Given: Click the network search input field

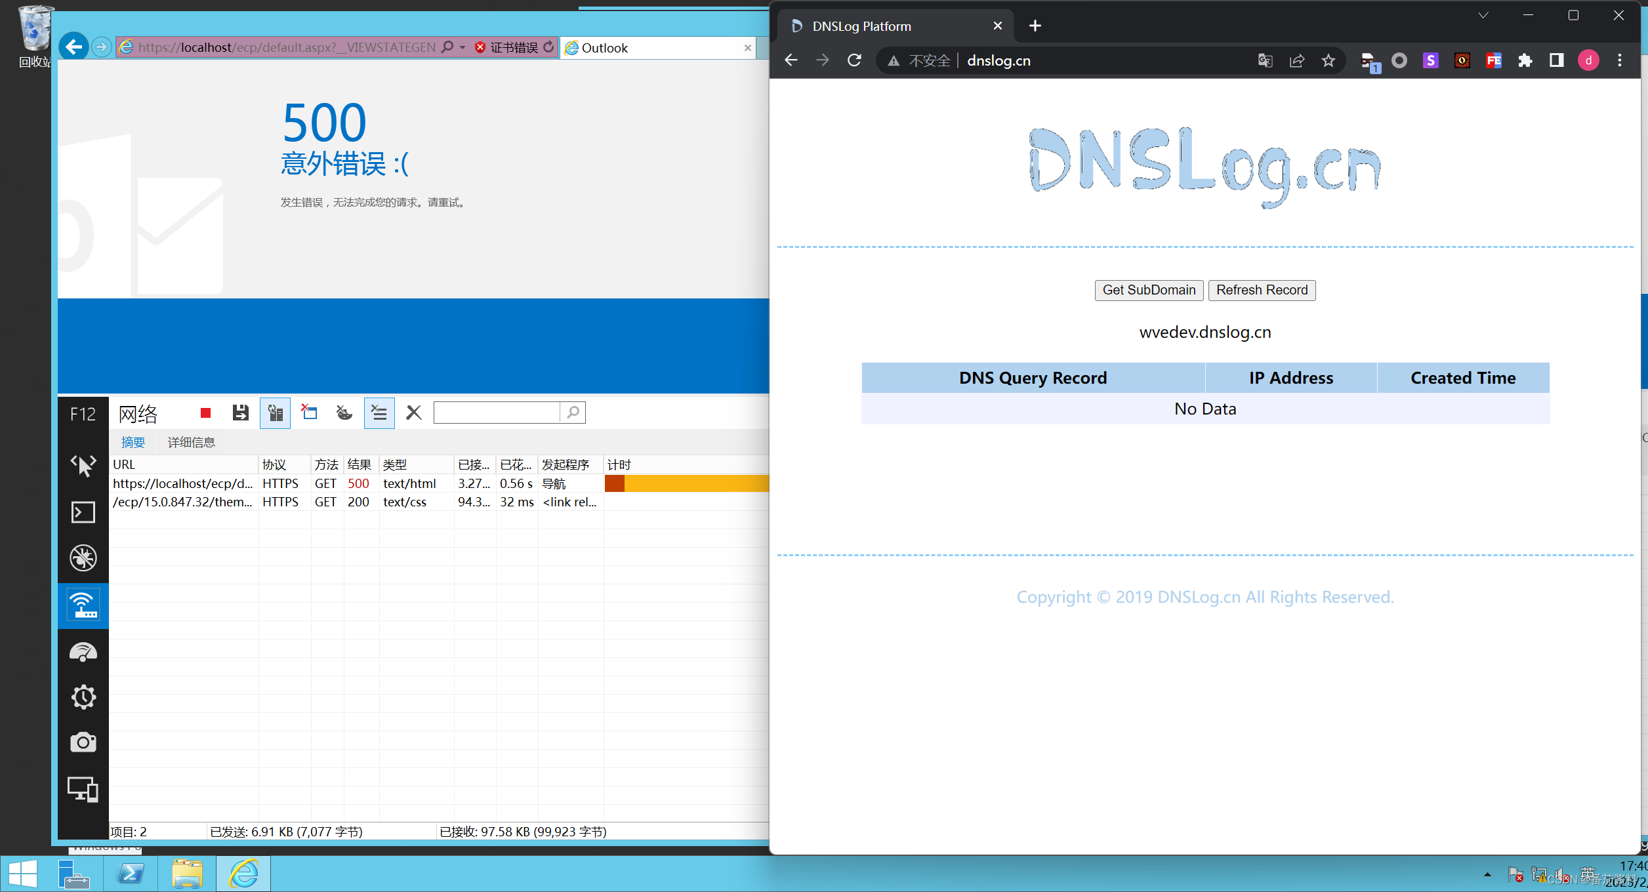Looking at the screenshot, I should coord(500,412).
